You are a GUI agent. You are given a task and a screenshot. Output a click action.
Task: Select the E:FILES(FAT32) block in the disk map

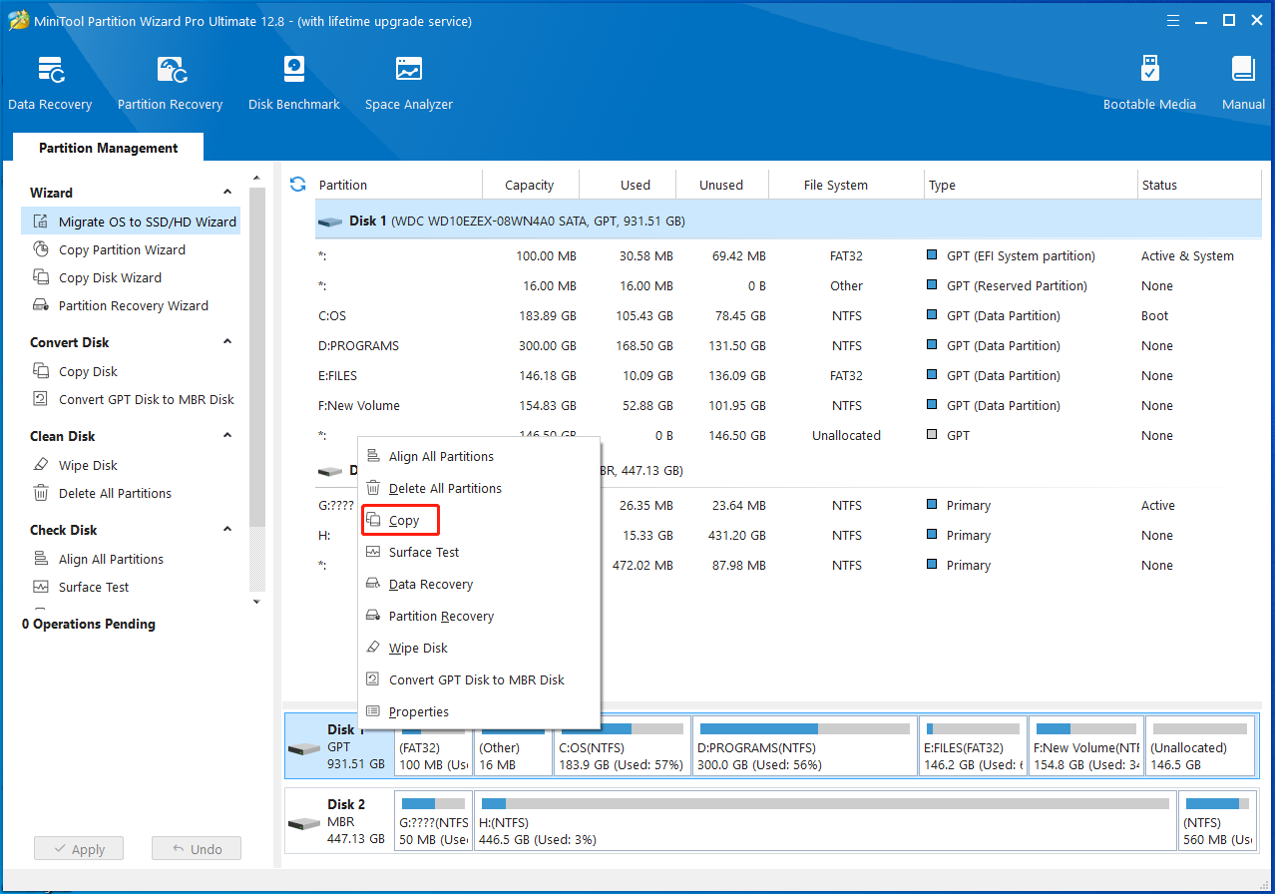pyautogui.click(x=973, y=746)
